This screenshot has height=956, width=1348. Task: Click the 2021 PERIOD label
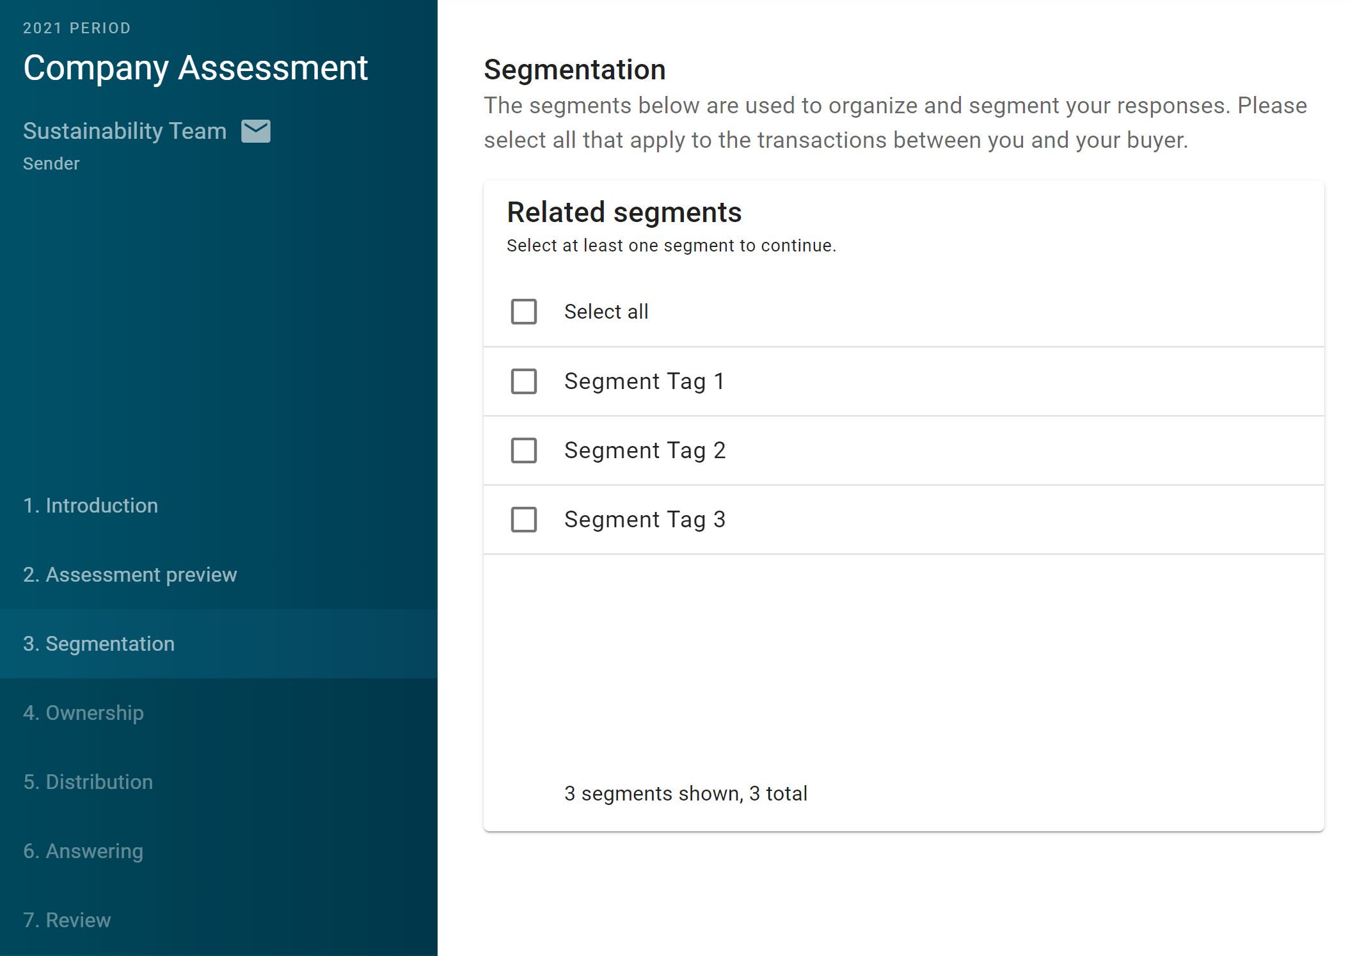coord(77,28)
